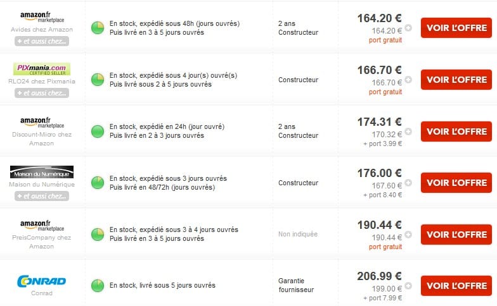497x306 pixels.
Task: Click green stock icon for Discount-Micro offer
Action: coord(98,132)
